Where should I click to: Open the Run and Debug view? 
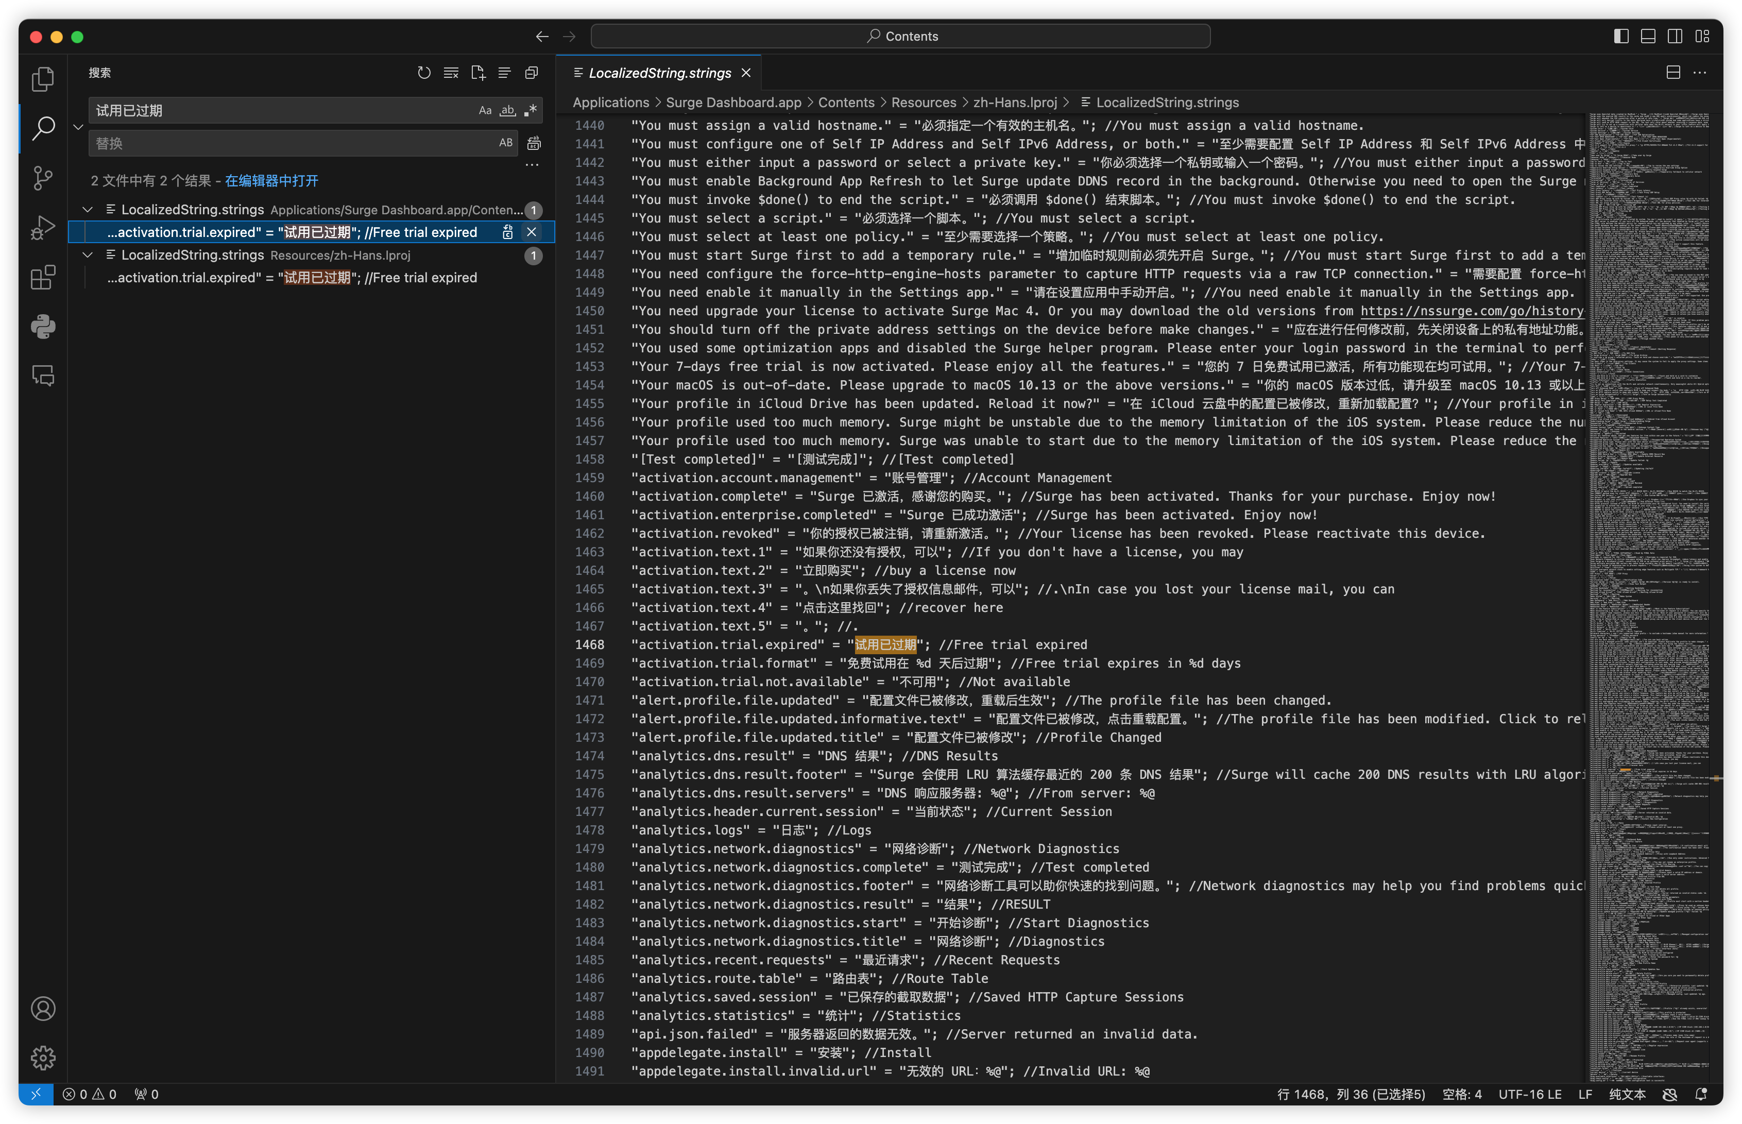[43, 227]
